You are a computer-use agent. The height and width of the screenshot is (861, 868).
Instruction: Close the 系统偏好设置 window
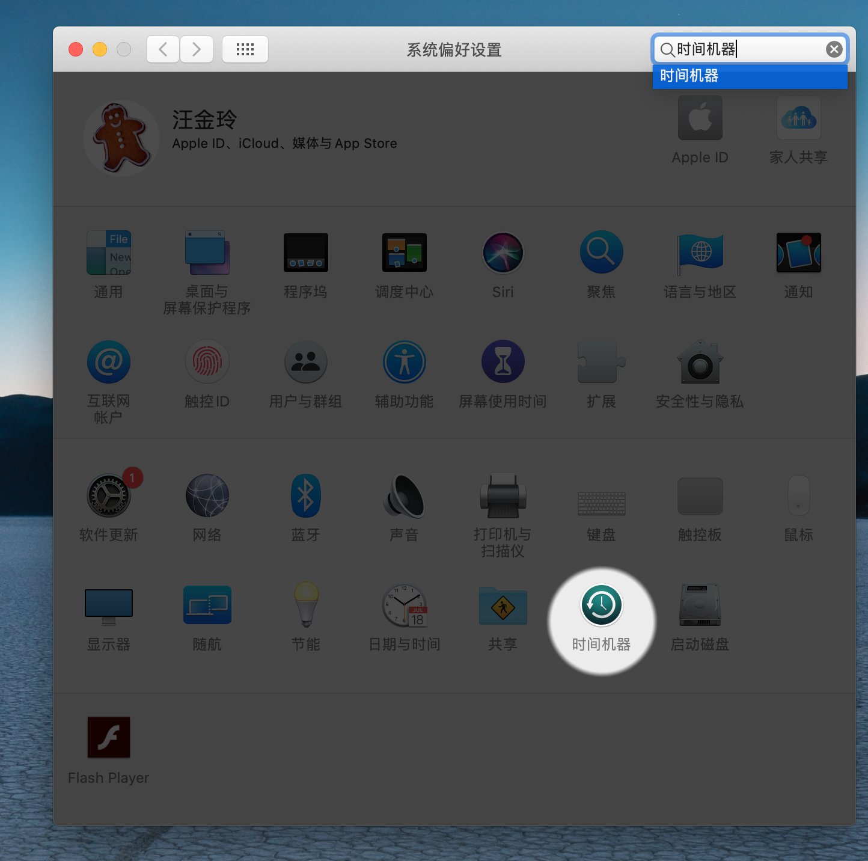click(76, 49)
